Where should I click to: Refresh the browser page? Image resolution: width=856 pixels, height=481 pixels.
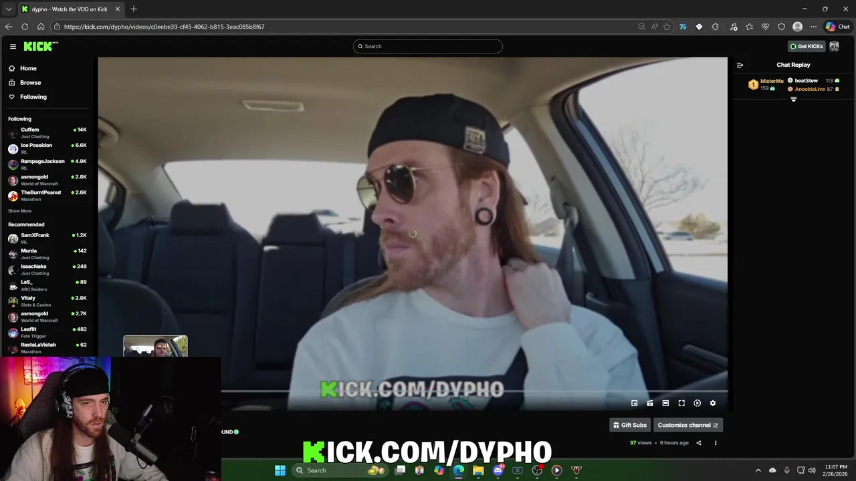[x=25, y=27]
